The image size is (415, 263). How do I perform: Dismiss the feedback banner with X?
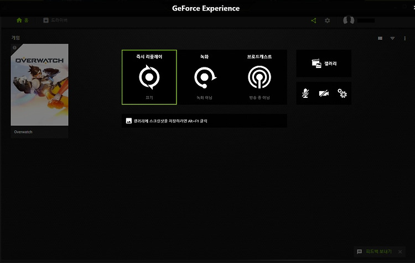[x=400, y=252]
